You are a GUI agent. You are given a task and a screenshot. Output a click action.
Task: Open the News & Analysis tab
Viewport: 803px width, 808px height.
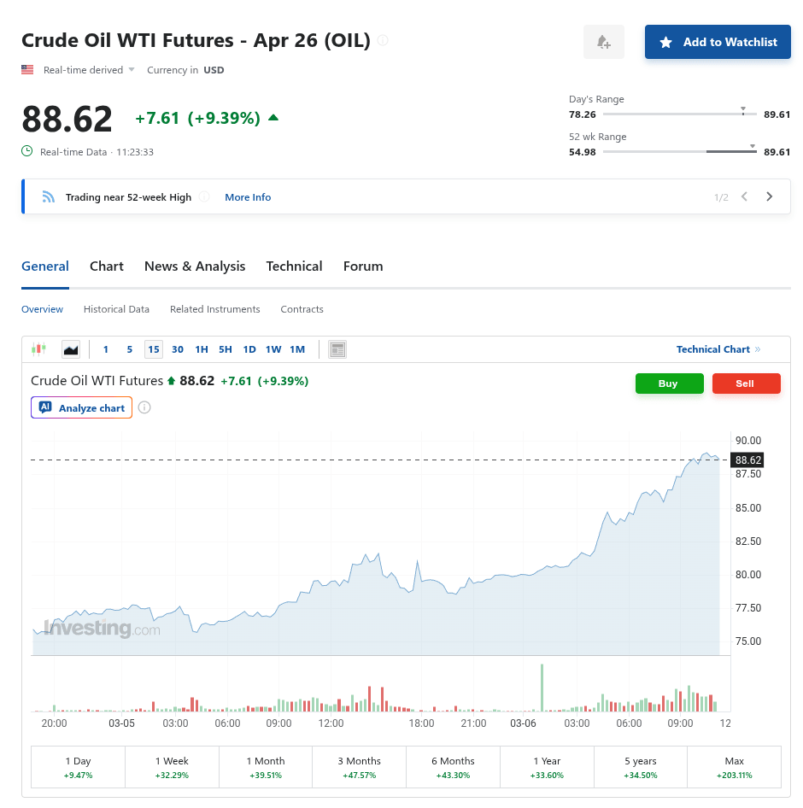coord(195,266)
